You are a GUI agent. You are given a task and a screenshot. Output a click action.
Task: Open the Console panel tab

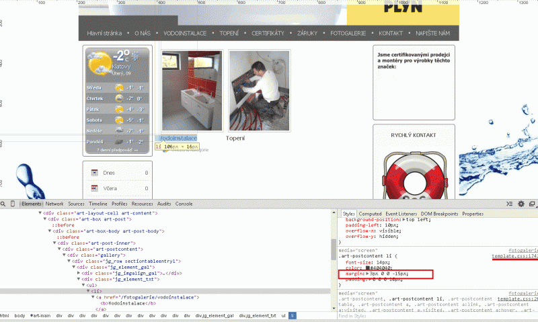pos(184,204)
